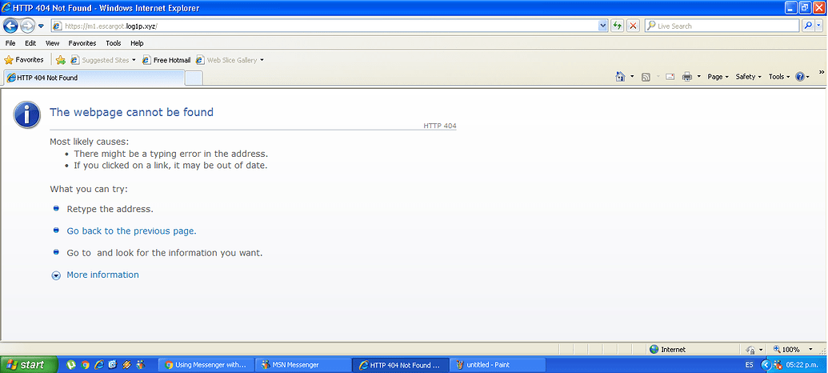Open the Favorites star button panel
Viewport: 828px width, 373px height.
point(24,60)
